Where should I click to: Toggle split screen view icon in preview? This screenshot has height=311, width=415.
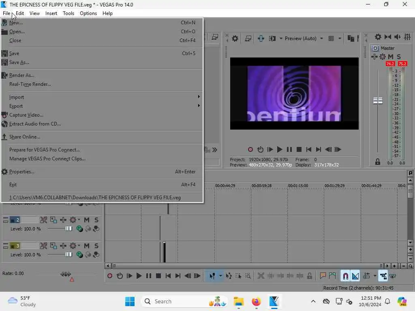[x=272, y=38]
